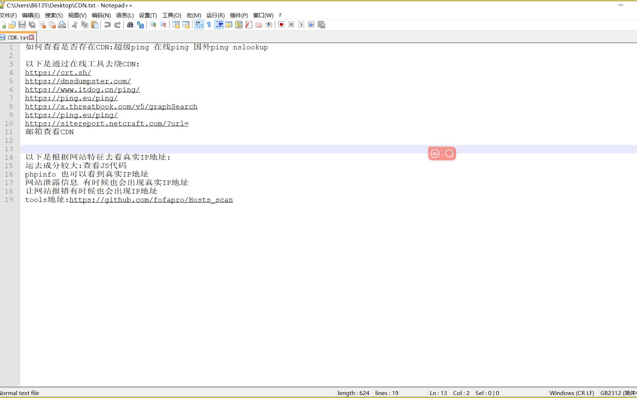Open the 文件(F) menu
The height and width of the screenshot is (398, 637).
pos(8,15)
